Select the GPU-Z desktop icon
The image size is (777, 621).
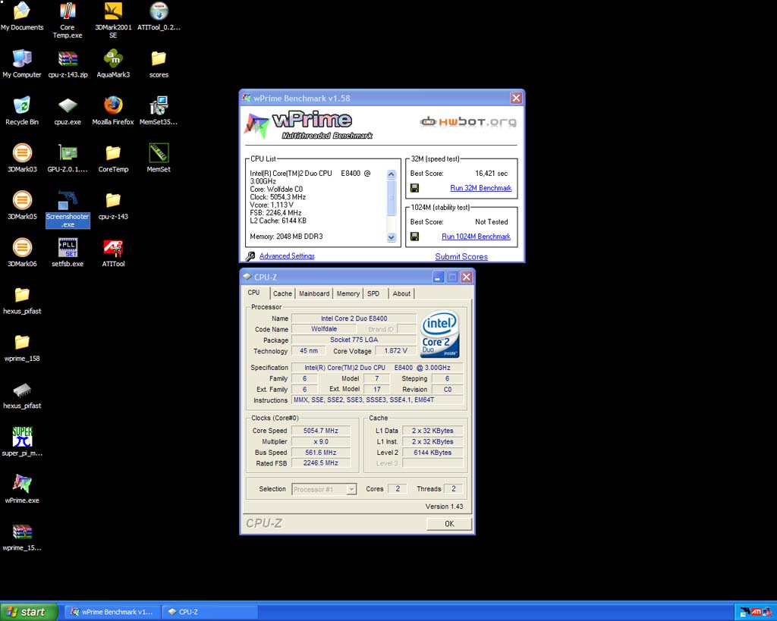pos(68,158)
